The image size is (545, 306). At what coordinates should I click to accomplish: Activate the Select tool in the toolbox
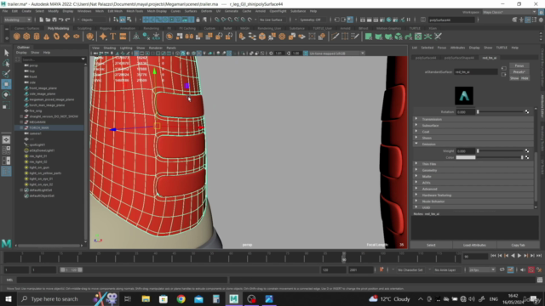pos(6,53)
